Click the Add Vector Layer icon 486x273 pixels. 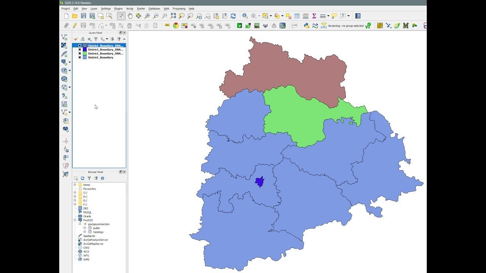pyautogui.click(x=64, y=37)
